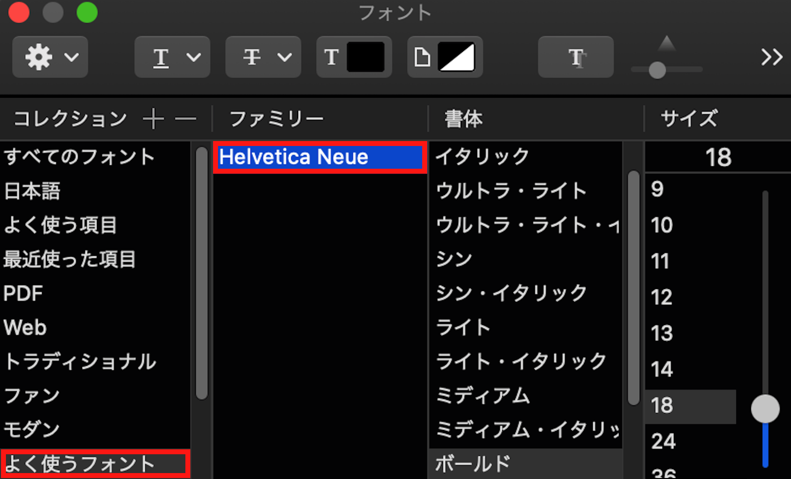Choose ライト・イタリック typeface
The image size is (791, 479).
coord(526,362)
